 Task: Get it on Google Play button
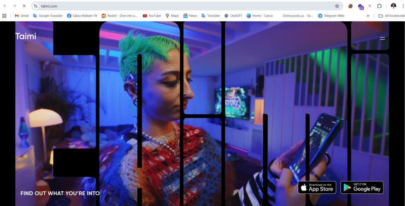tap(362, 187)
